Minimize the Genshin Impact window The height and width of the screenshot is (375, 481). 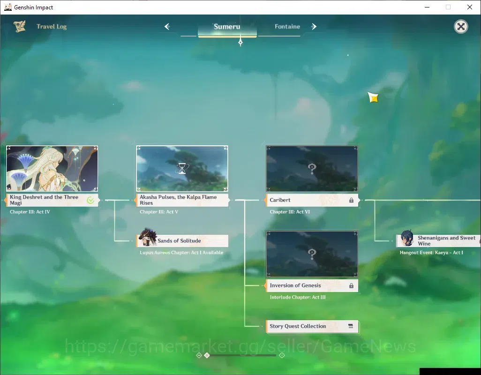(x=427, y=7)
